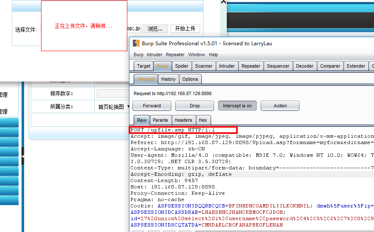The height and width of the screenshot is (232, 374).
Task: Open the Window menu
Action: tap(197, 55)
